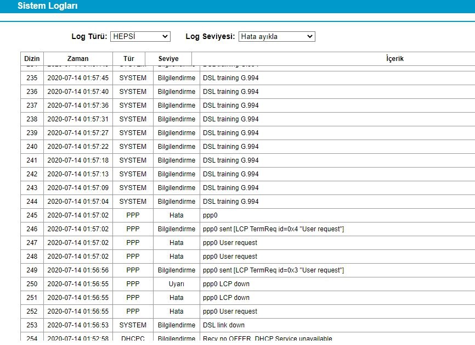Image resolution: width=475 pixels, height=345 pixels.
Task: Select the index cell of row 245
Action: (32, 215)
